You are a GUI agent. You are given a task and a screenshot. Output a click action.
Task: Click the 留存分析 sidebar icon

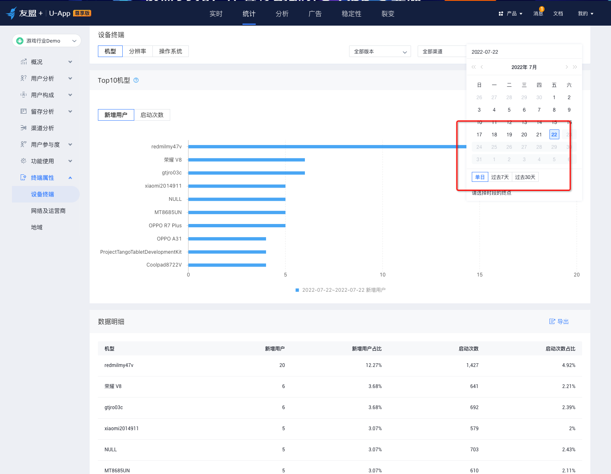24,111
